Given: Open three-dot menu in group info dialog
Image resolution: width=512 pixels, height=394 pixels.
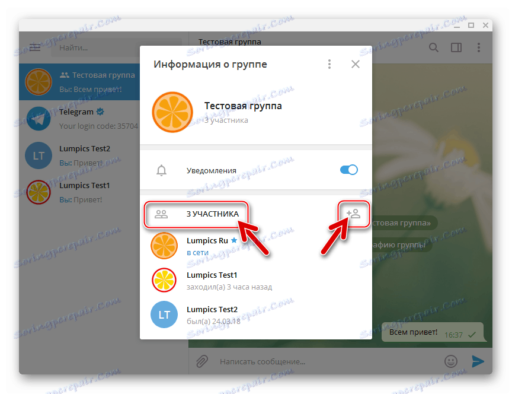Looking at the screenshot, I should [329, 64].
